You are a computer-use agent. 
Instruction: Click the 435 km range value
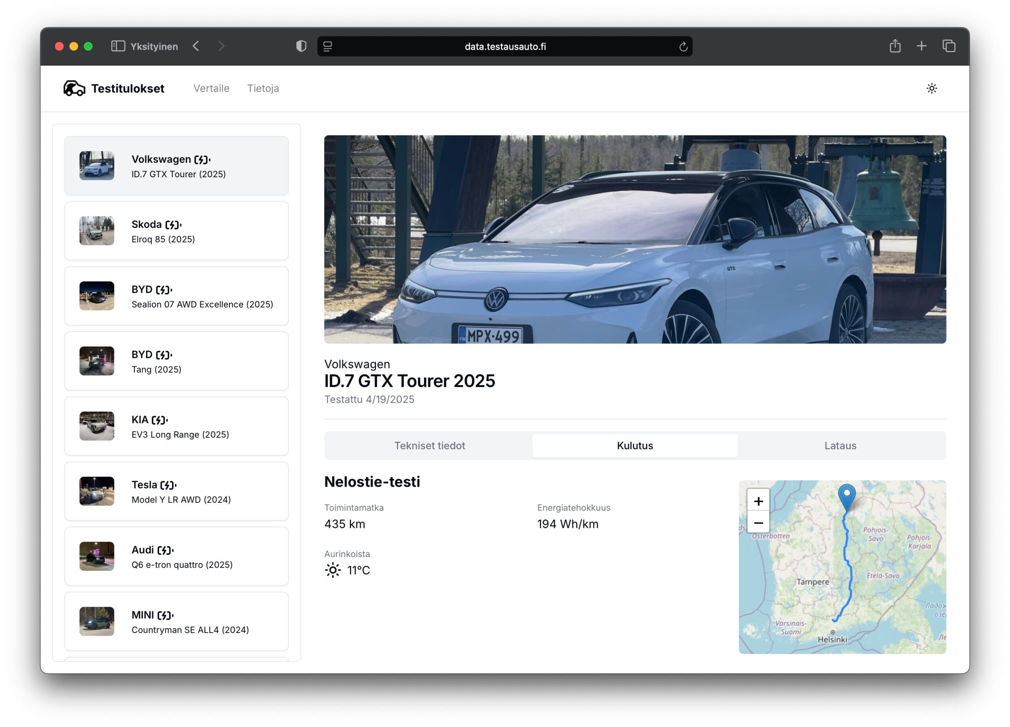pos(345,524)
